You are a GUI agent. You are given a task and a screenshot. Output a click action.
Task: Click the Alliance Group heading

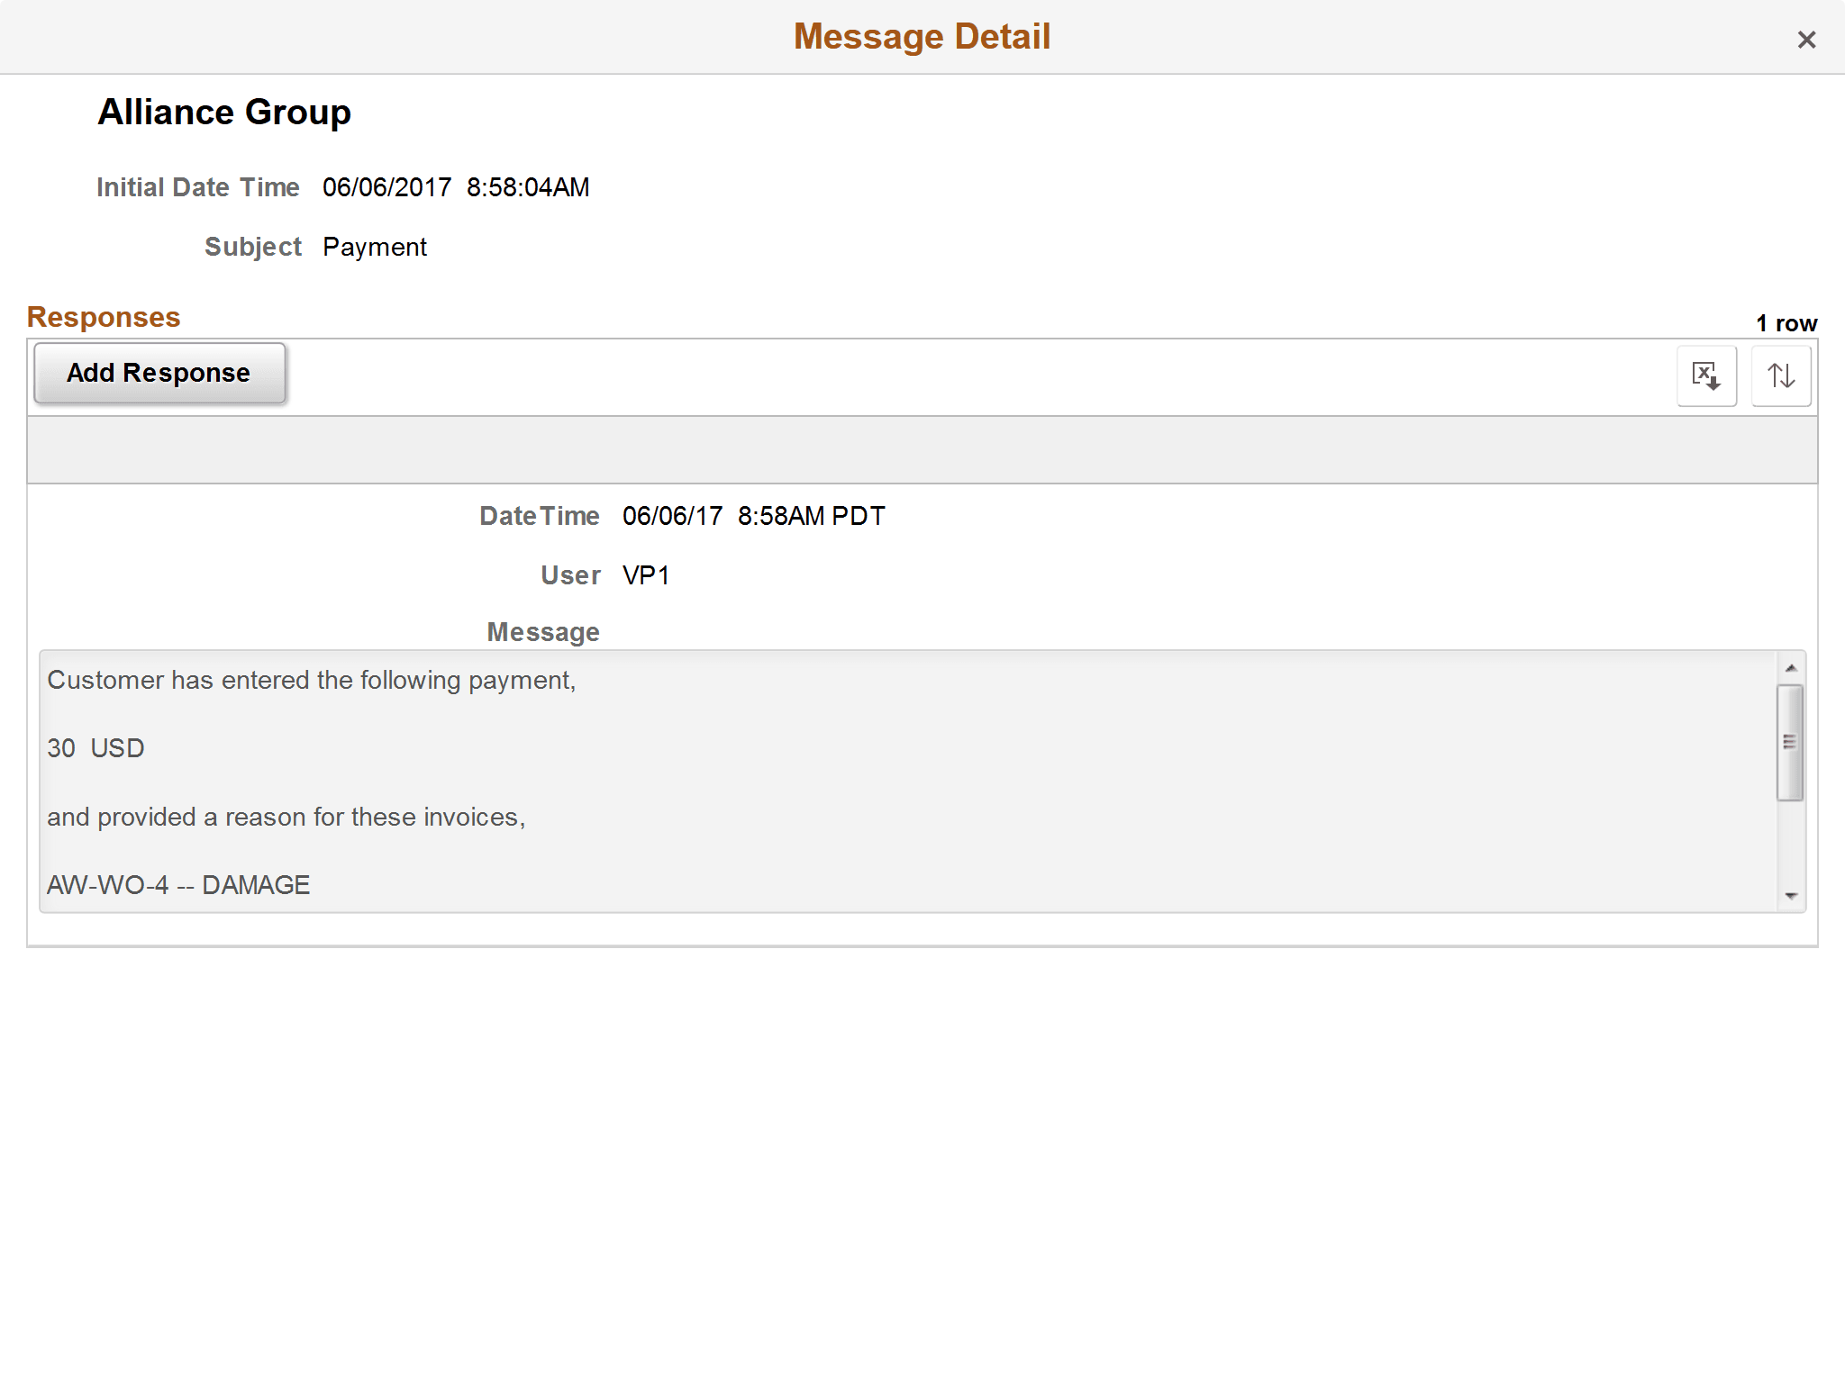point(223,112)
